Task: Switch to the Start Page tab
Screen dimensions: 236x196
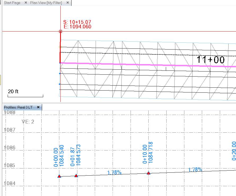Action: [x=12, y=3]
